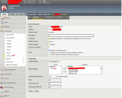122x98 pixels.
Task: Open Monitors in Local Traffic menu
Action: coord(8,59)
